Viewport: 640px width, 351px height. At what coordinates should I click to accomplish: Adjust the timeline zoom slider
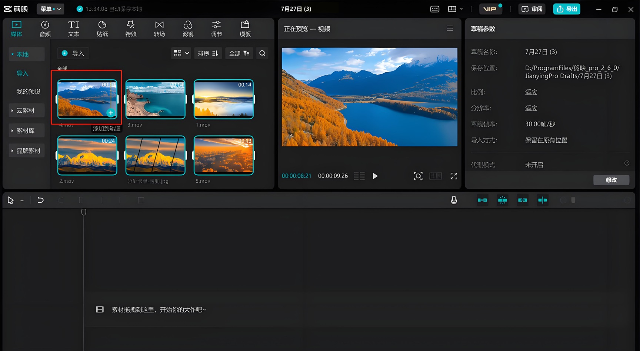[x=573, y=200]
